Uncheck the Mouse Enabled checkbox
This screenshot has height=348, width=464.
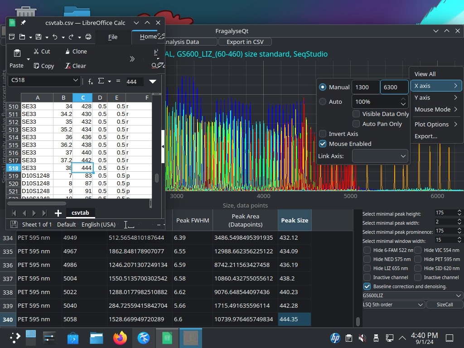pyautogui.click(x=323, y=144)
